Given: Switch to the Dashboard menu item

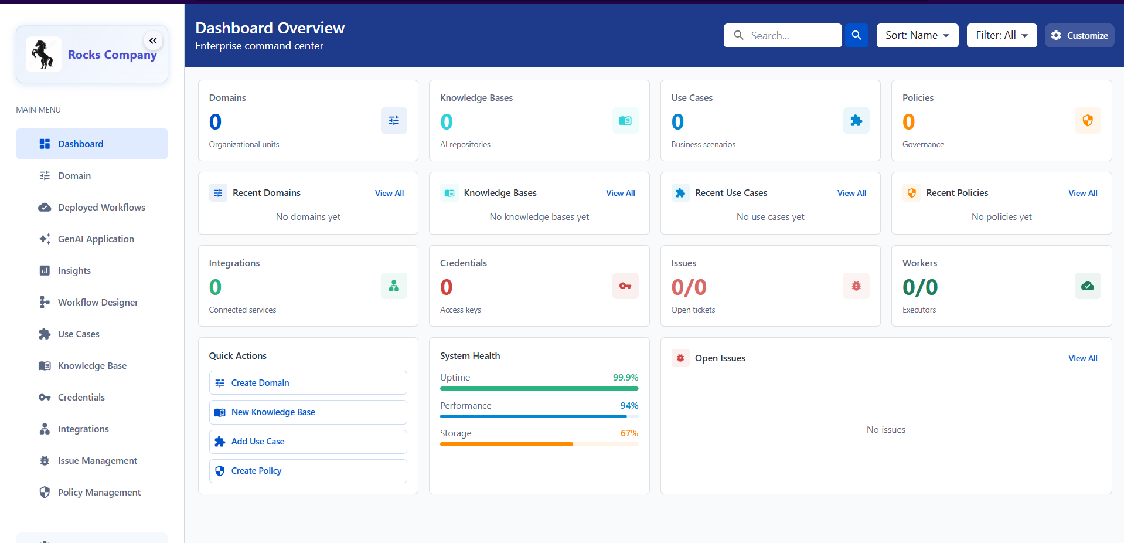Looking at the screenshot, I should tap(80, 144).
